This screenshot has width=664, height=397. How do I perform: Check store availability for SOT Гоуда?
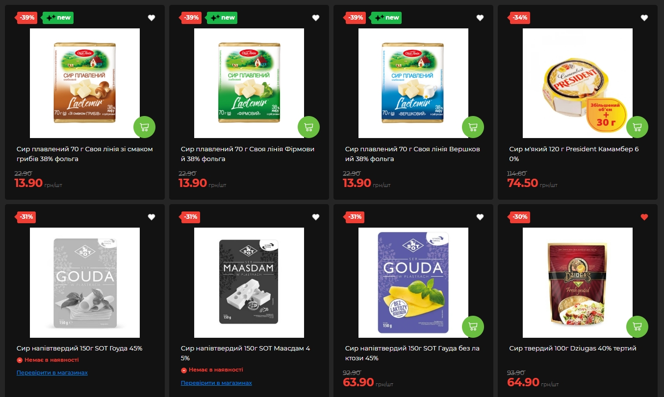click(x=52, y=373)
